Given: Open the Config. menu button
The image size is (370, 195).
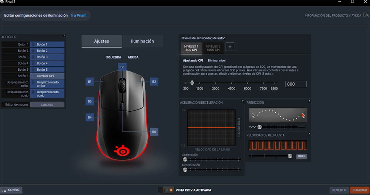Looking at the screenshot, I should pos(11,190).
